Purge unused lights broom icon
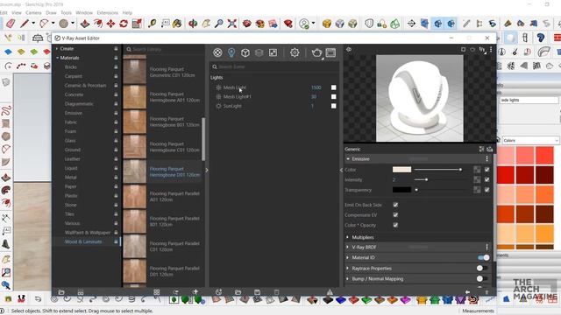Screen dimensions: 561x315 point(330,292)
